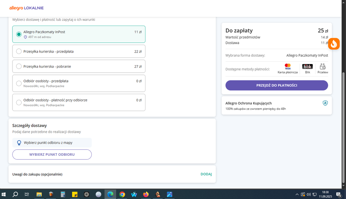Open the shield app icon in the taskbar
This screenshot has width=346, height=199.
pyautogui.click(x=51, y=195)
